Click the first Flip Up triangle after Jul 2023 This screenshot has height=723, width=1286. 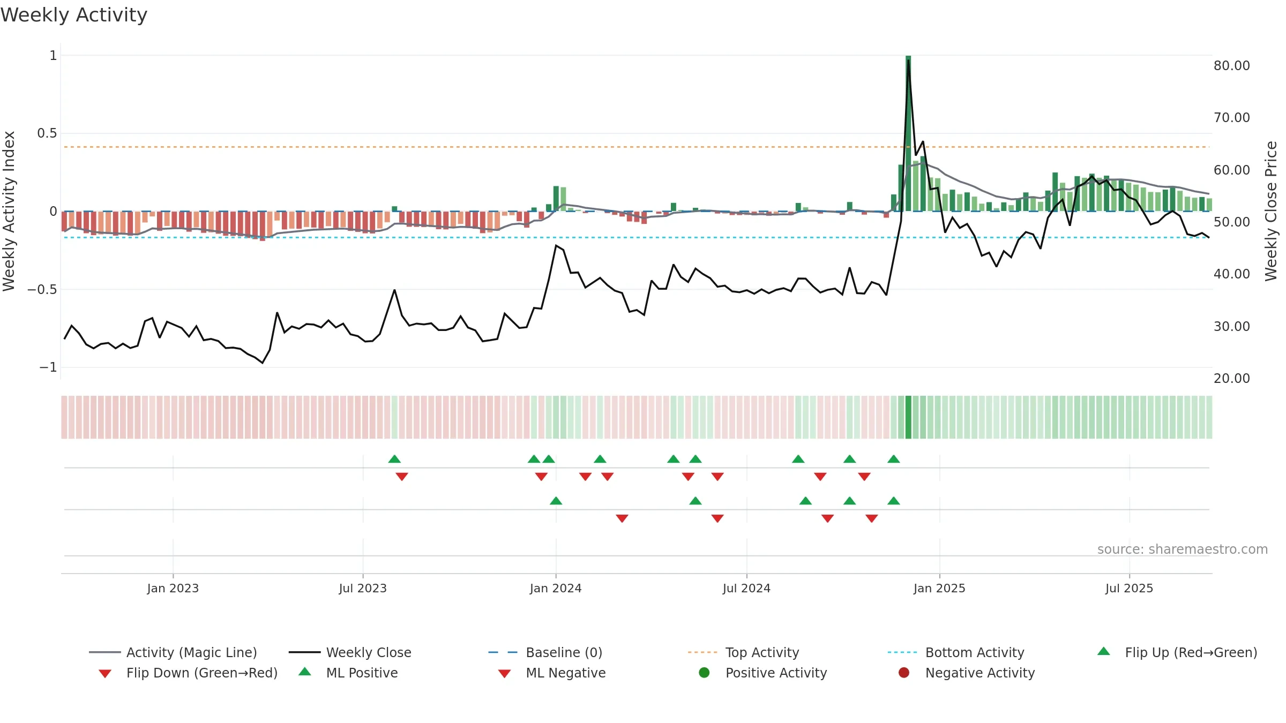click(x=394, y=459)
